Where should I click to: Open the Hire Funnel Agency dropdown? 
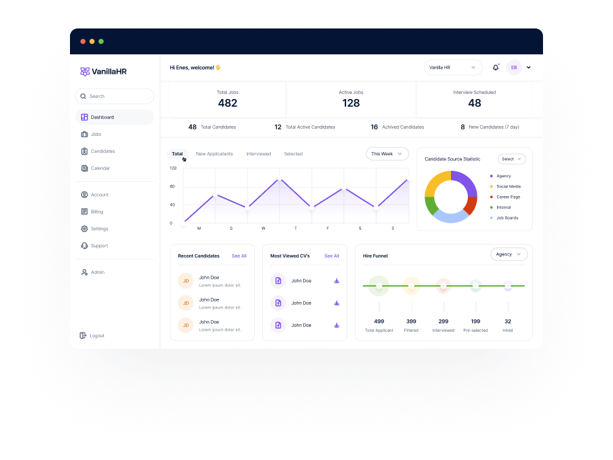(509, 254)
